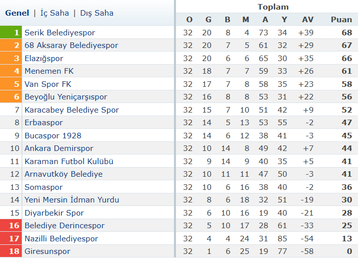Open the İç Saha tab
This screenshot has height=258, width=358.
[54, 13]
